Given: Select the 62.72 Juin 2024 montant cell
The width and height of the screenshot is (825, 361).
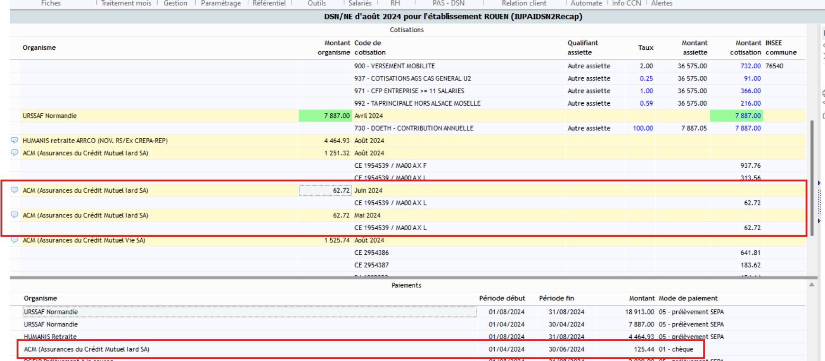Looking at the screenshot, I should [x=325, y=190].
